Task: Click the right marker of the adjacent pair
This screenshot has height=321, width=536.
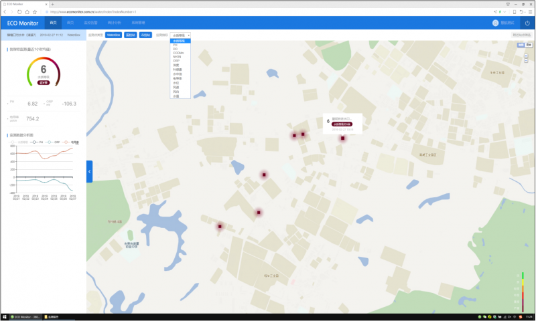Action: [x=303, y=134]
